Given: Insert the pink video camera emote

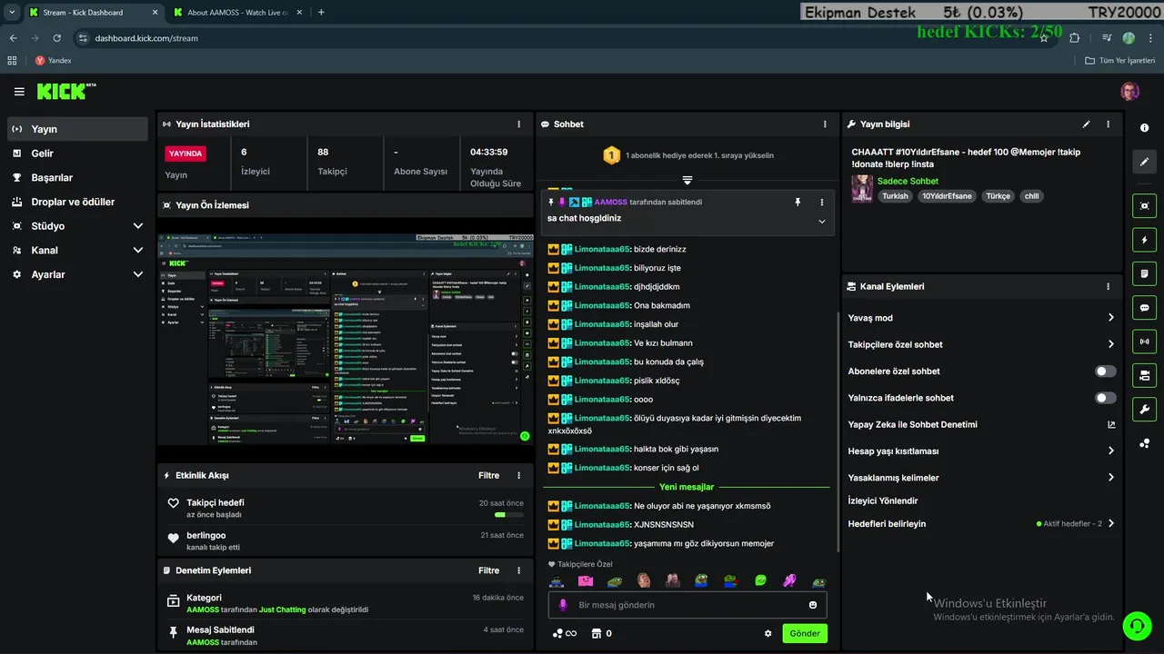Looking at the screenshot, I should click(586, 581).
